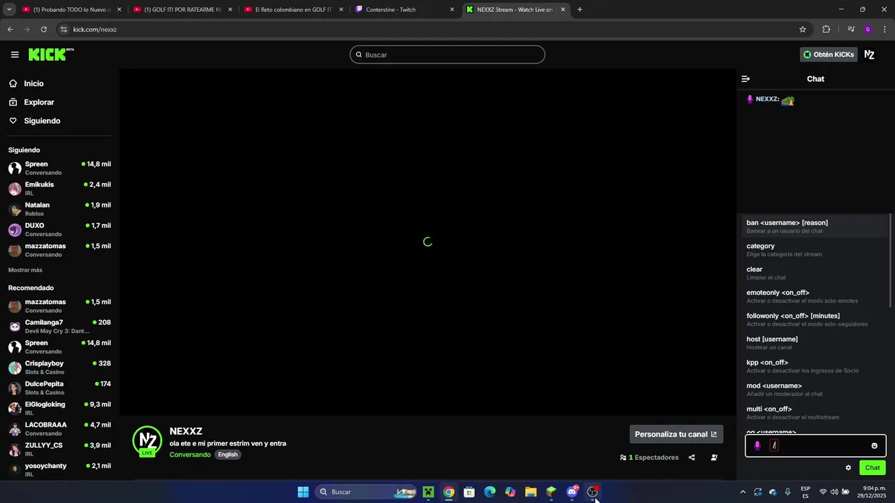Open Chrome extensions puzzle icon

click(x=826, y=29)
